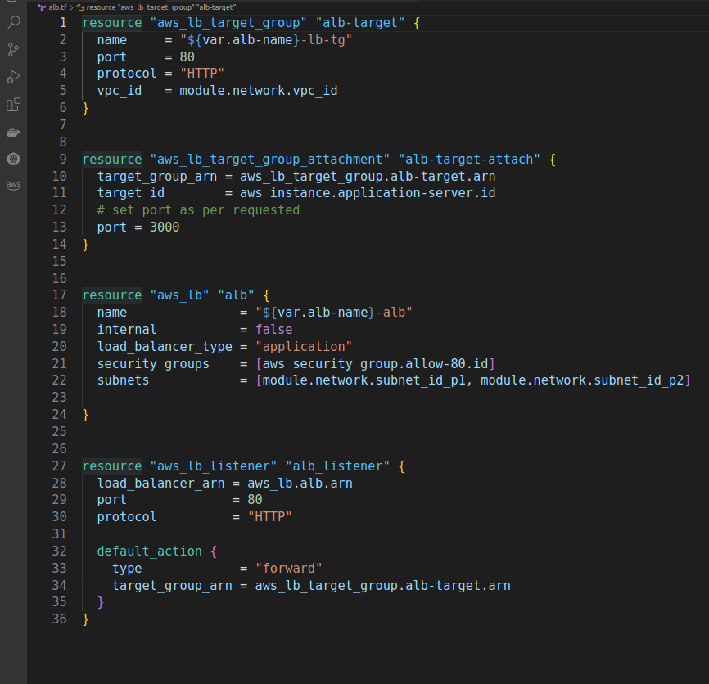This screenshot has width=709, height=684.
Task: Click the closing brace on line 36
Action: [x=85, y=619]
